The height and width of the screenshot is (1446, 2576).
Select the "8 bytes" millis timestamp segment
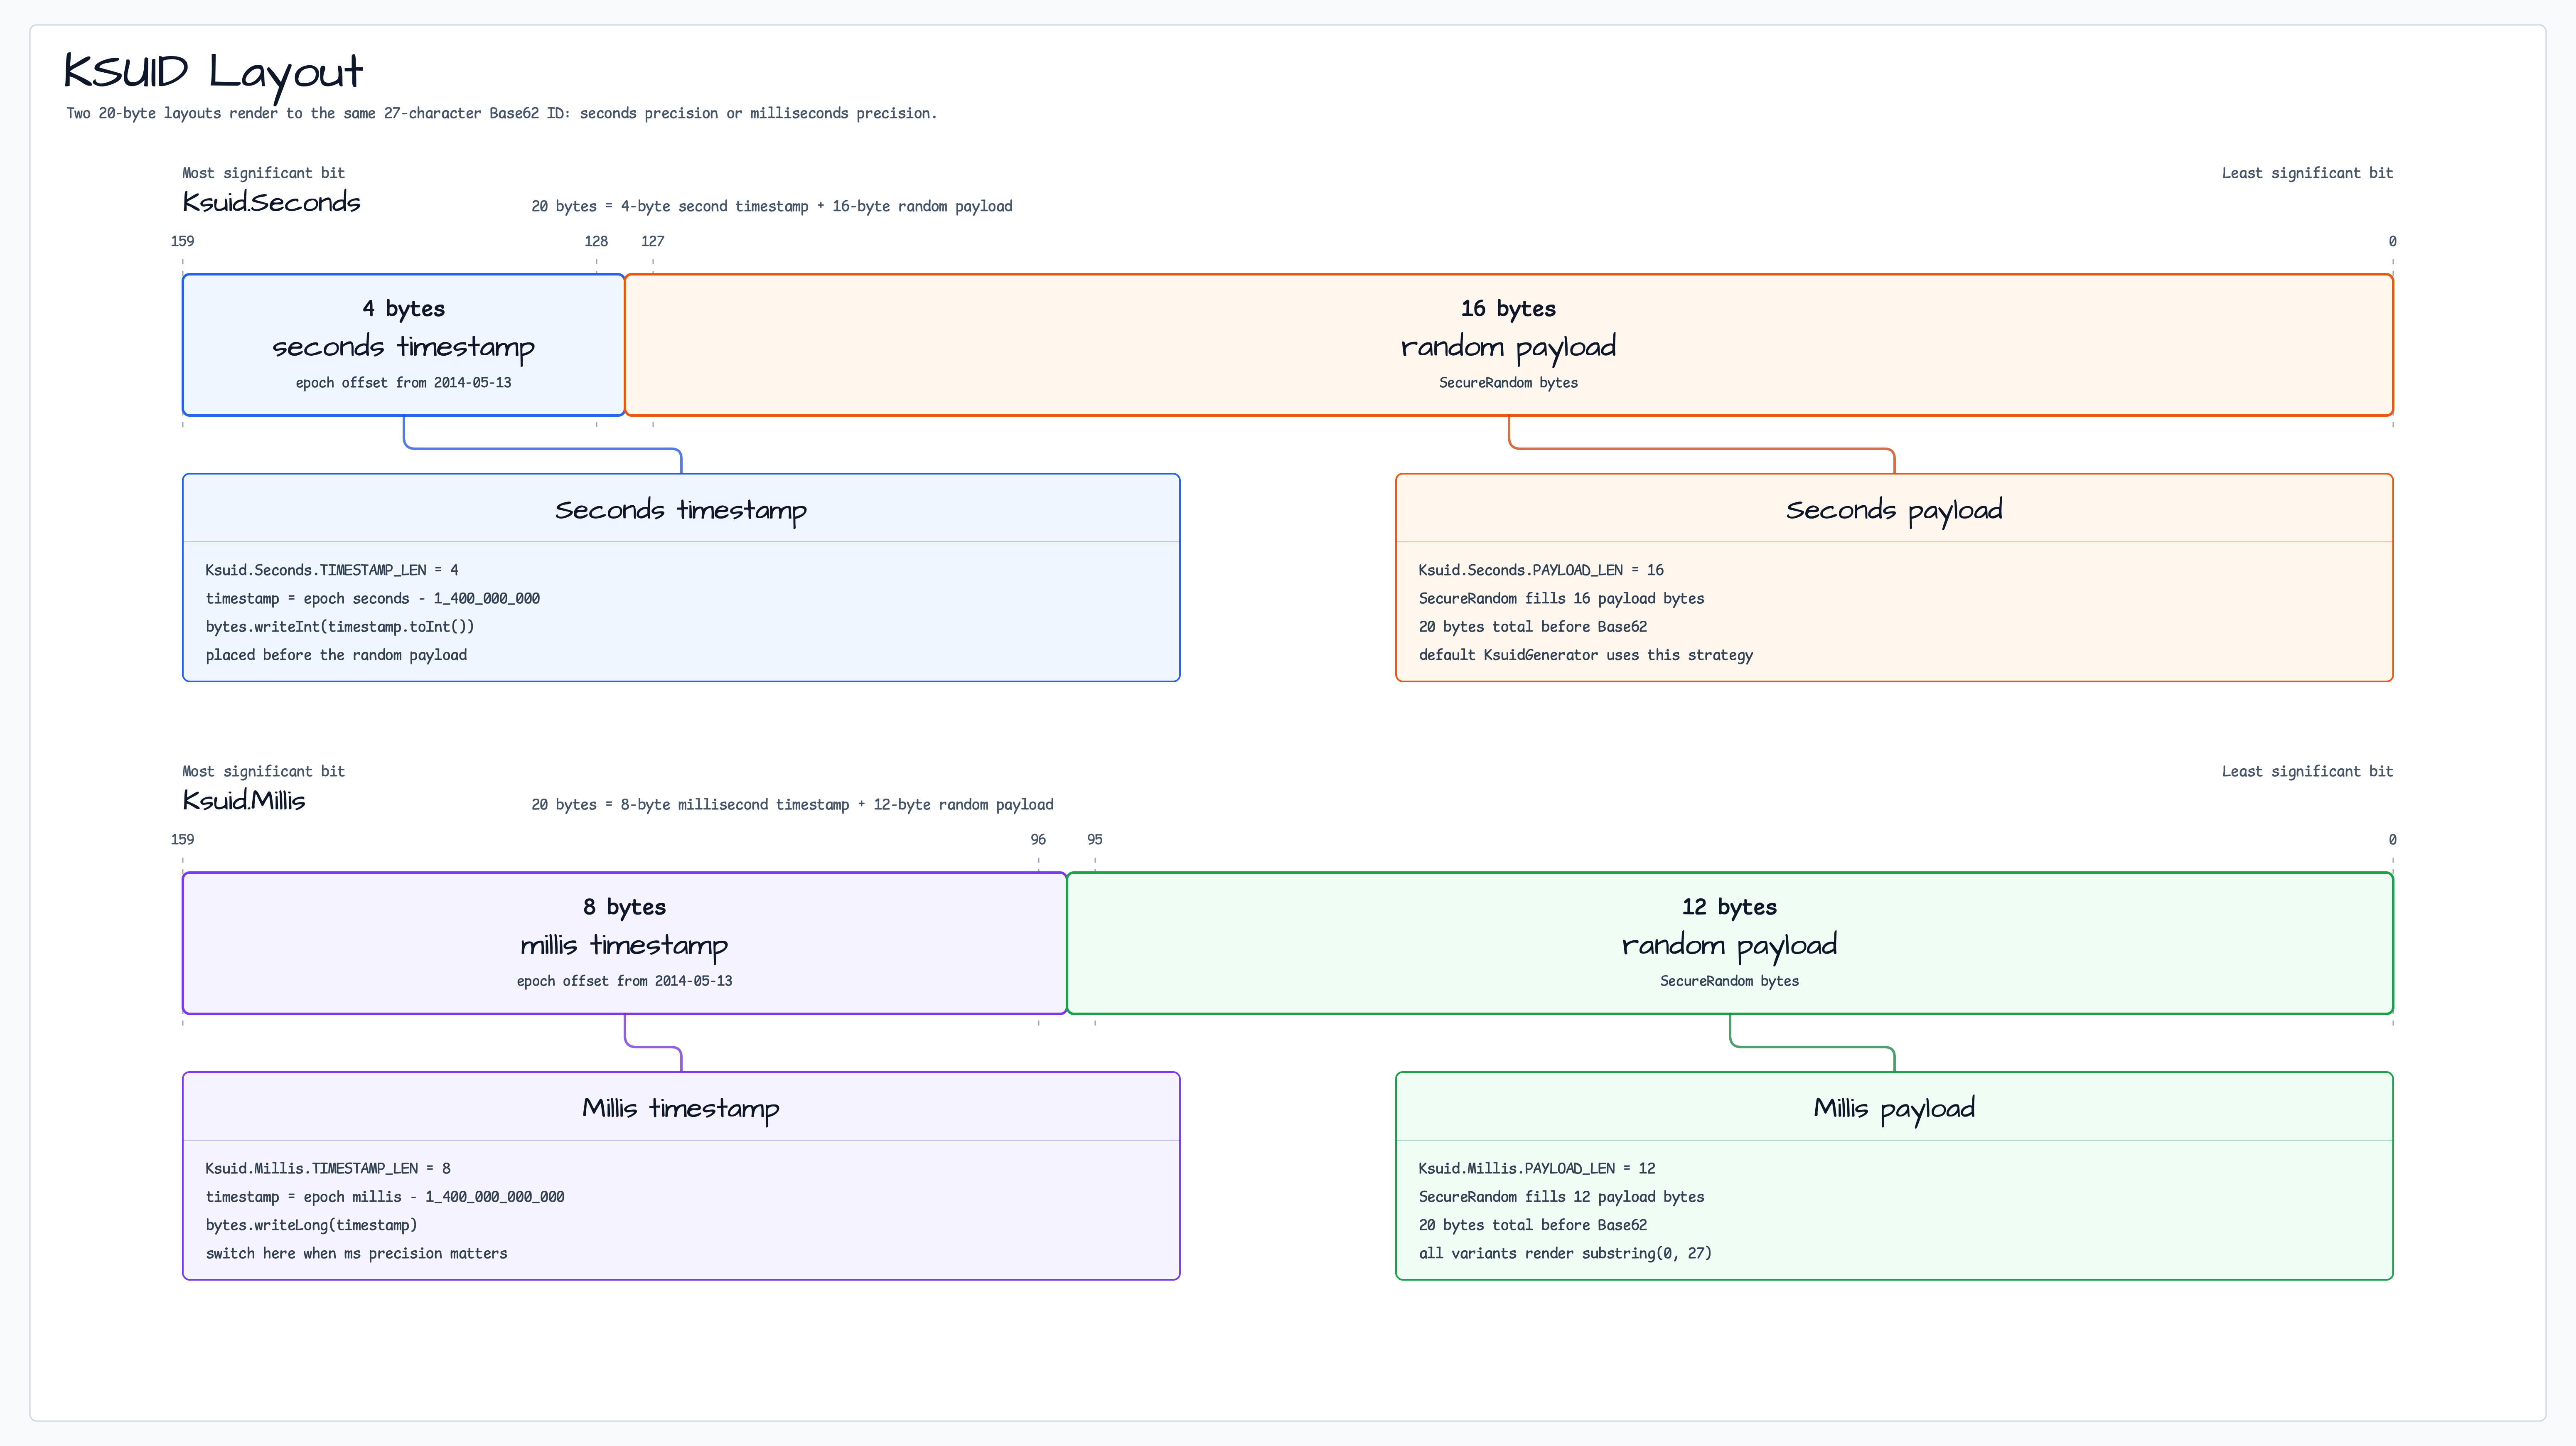coord(625,943)
